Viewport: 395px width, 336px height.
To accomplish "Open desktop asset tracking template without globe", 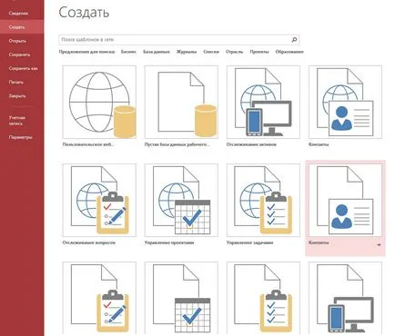I will pyautogui.click(x=345, y=298).
